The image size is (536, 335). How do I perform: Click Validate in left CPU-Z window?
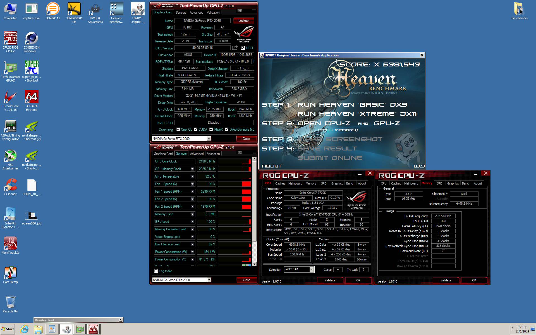point(330,280)
